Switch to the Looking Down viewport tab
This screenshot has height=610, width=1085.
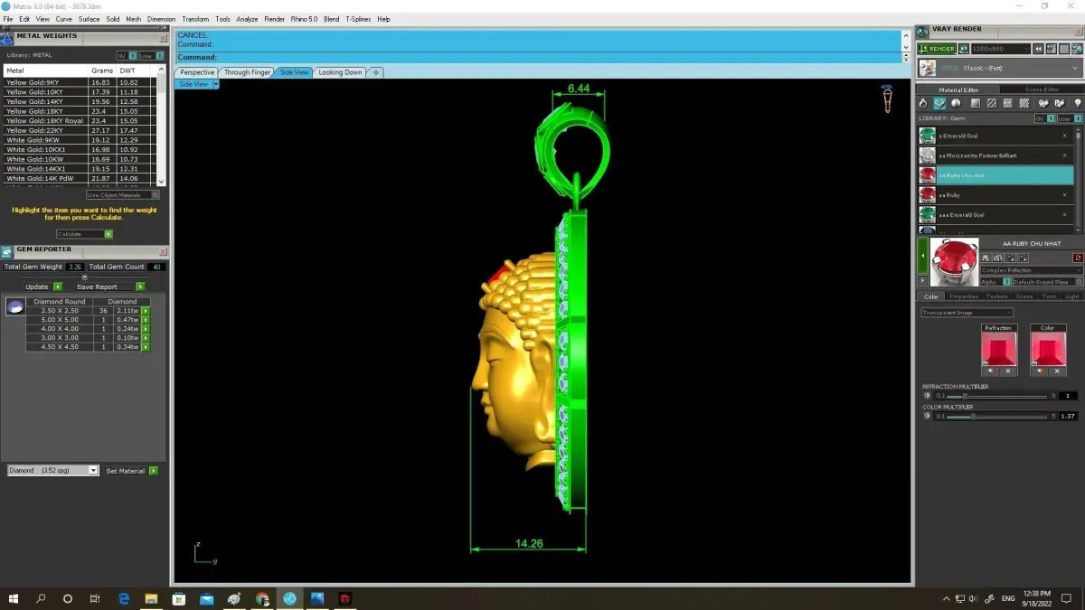(x=340, y=72)
